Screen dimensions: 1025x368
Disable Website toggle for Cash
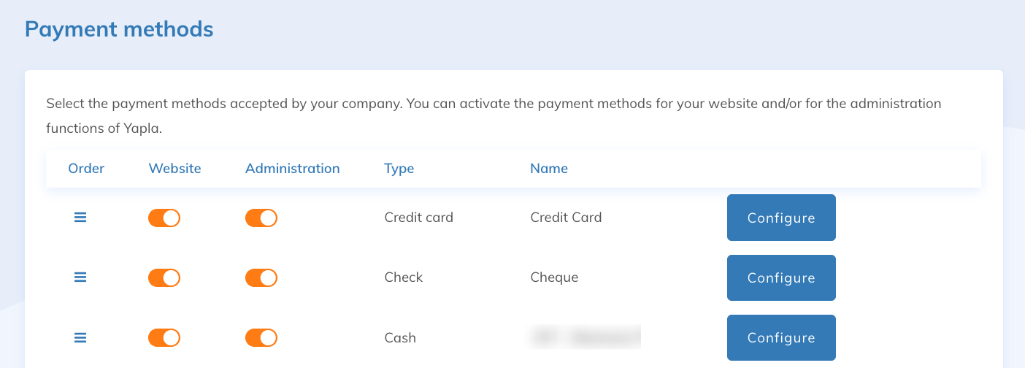coord(164,337)
